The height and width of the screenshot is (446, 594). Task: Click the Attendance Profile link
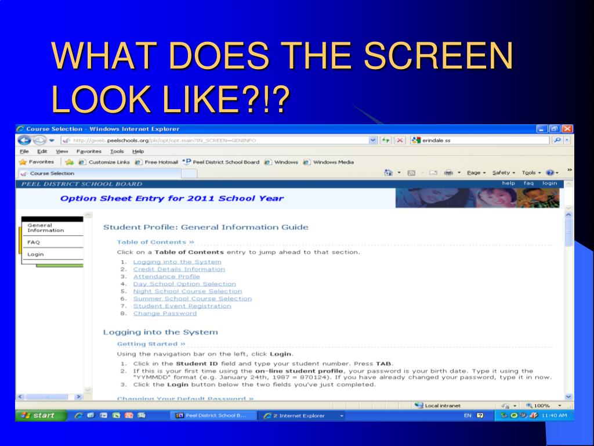click(x=166, y=276)
